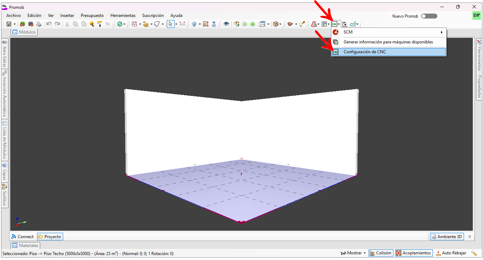This screenshot has width=483, height=260.
Task: Toggle Colisión in the status bar
Action: 381,253
